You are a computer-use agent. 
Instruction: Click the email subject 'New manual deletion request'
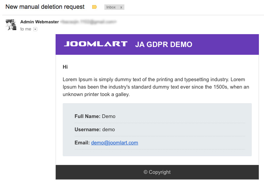45,7
